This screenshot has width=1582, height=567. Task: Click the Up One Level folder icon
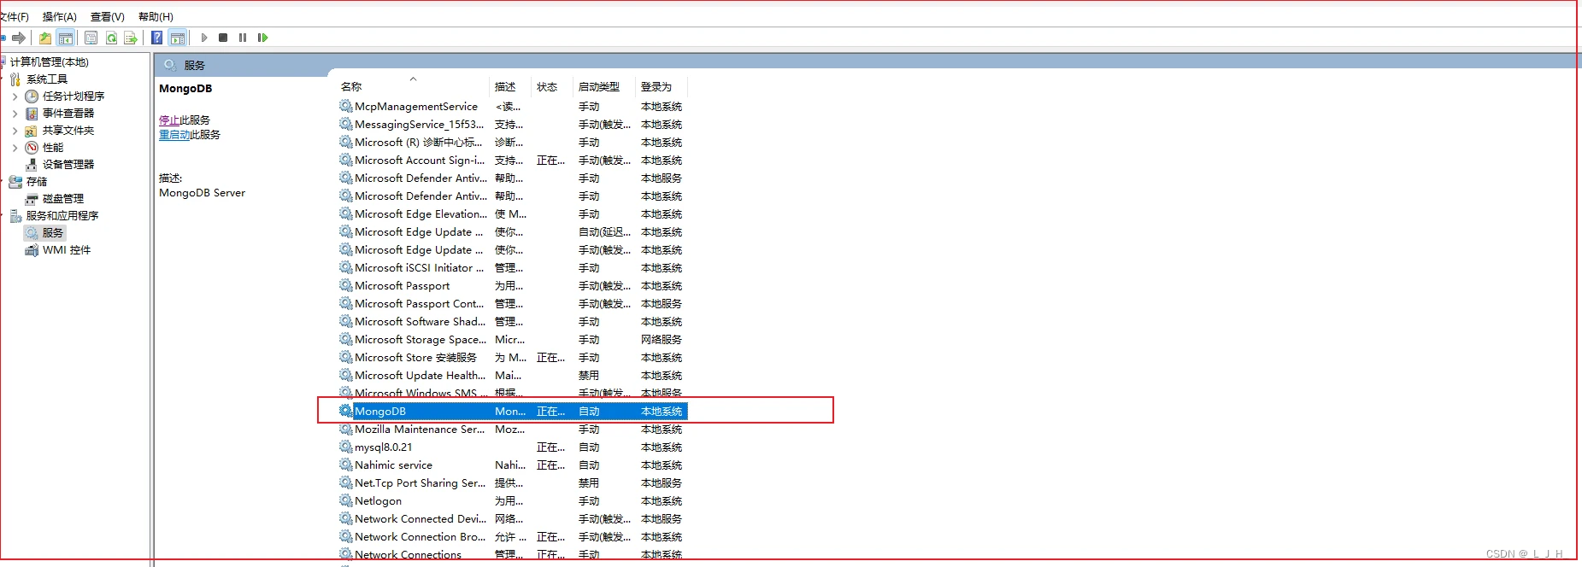coord(45,38)
